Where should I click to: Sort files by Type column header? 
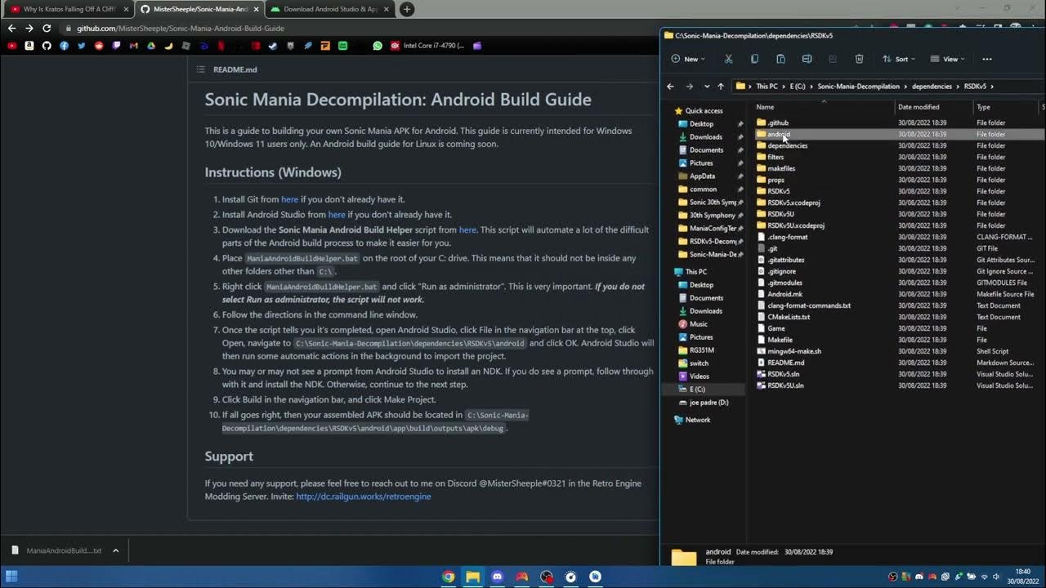click(1006, 107)
